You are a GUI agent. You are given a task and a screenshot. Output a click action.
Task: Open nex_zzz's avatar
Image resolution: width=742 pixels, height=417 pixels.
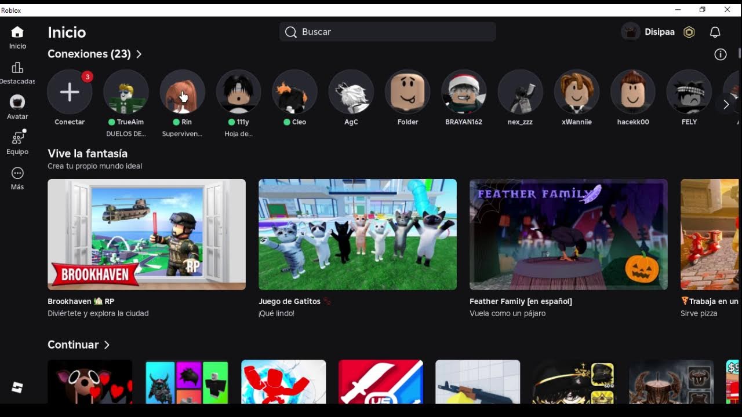pos(520,92)
